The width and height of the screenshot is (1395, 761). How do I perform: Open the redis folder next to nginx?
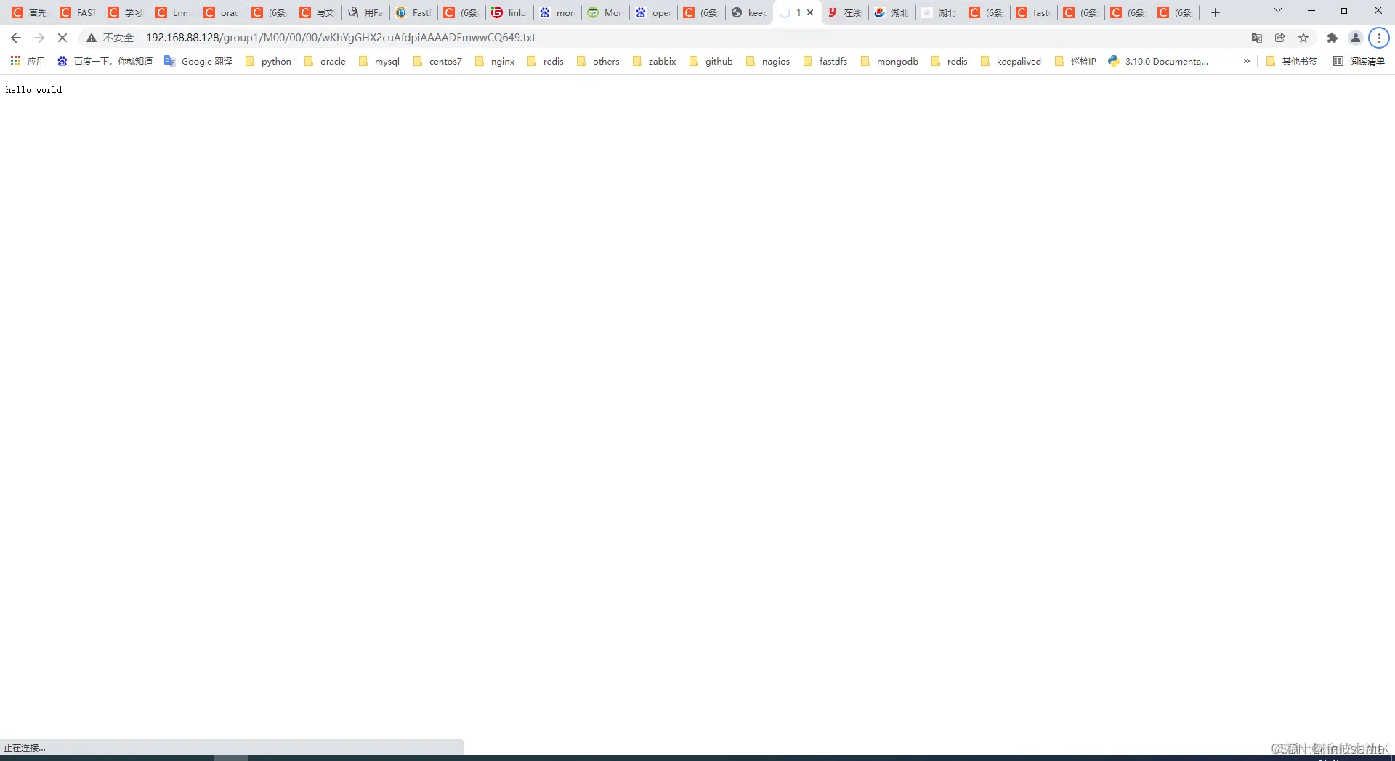(x=546, y=62)
